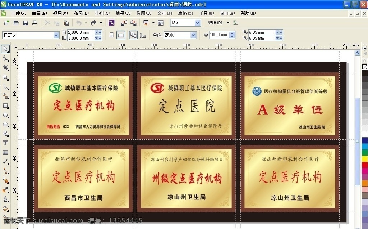Pick the red swatch in color palette

click(365, 165)
